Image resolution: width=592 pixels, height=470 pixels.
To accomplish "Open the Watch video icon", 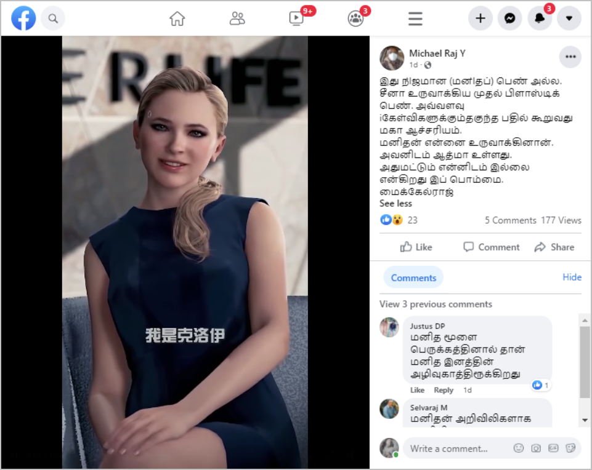I will click(296, 18).
